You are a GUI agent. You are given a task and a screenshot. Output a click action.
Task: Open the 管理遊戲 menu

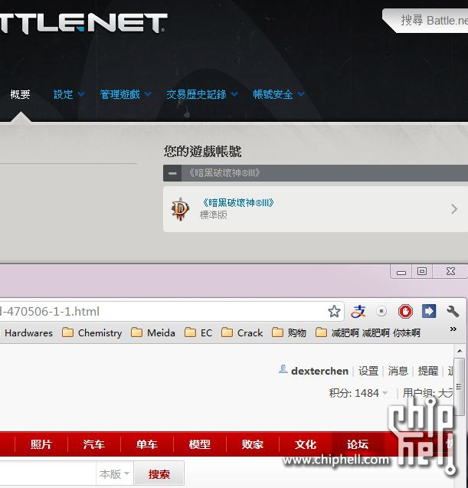click(119, 94)
